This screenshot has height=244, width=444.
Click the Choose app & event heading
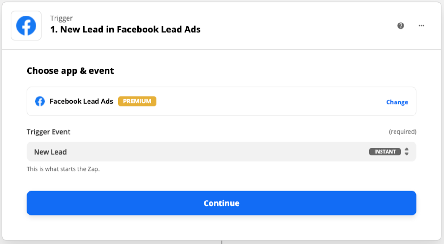pyautogui.click(x=70, y=71)
